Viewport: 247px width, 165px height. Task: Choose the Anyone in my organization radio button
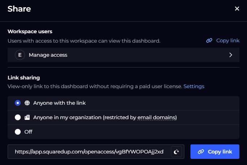pyautogui.click(x=18, y=117)
